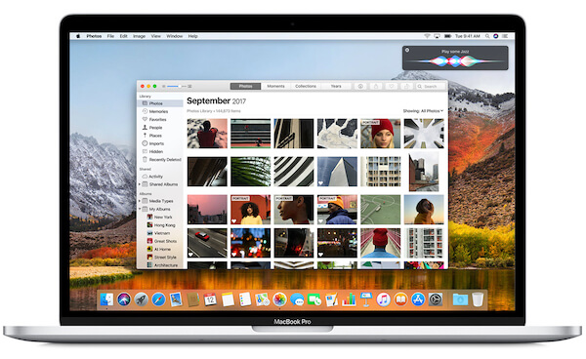Viewport: 586px width, 359px height.
Task: Open Recently Deleted in the sidebar
Action: click(162, 160)
